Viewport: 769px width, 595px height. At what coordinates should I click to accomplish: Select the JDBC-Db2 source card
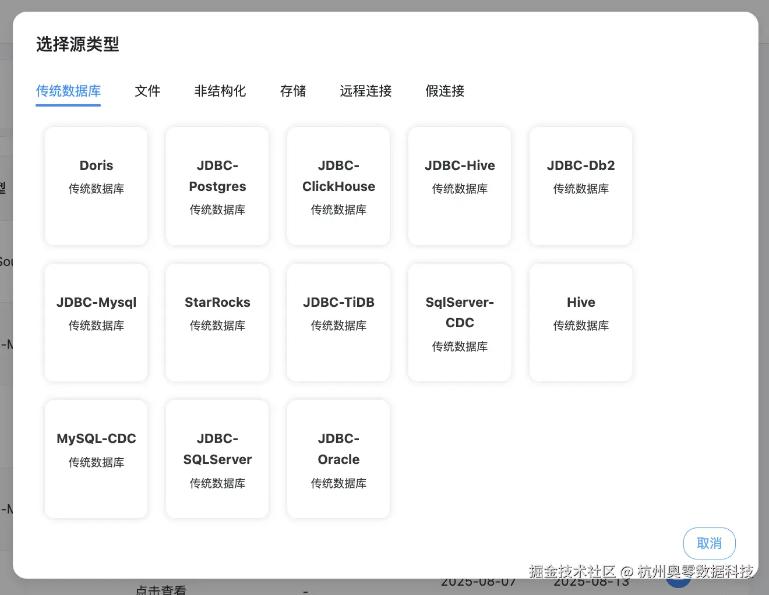[x=581, y=186]
